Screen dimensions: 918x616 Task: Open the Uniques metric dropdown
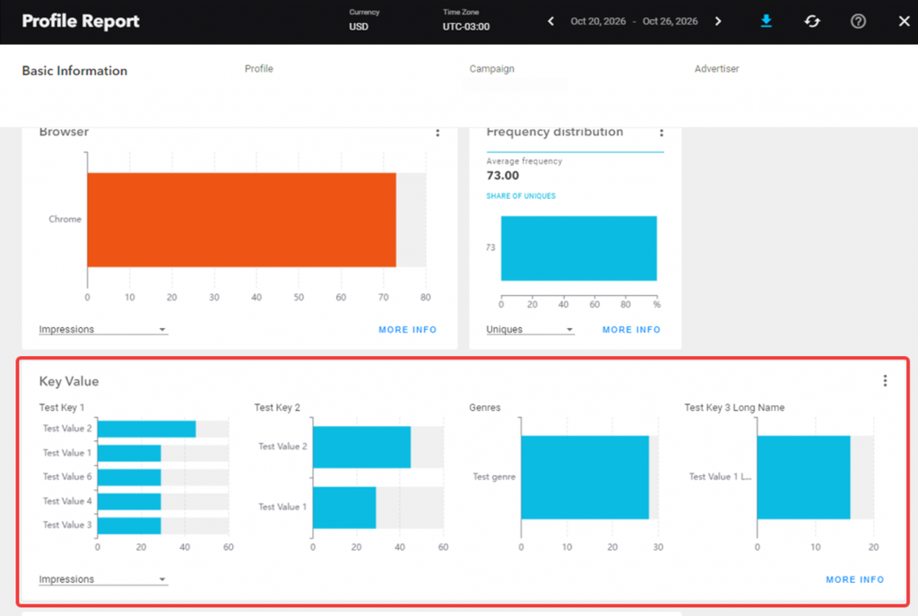pyautogui.click(x=530, y=330)
